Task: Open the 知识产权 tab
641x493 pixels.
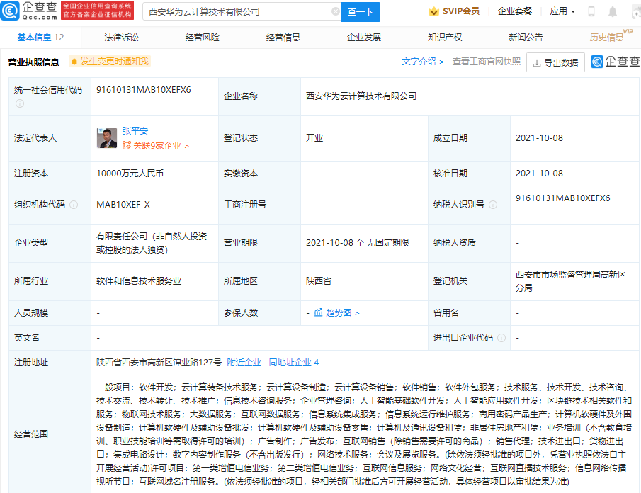Action: (x=444, y=38)
